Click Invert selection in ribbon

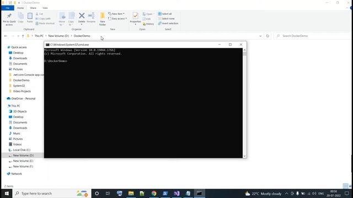168,23
